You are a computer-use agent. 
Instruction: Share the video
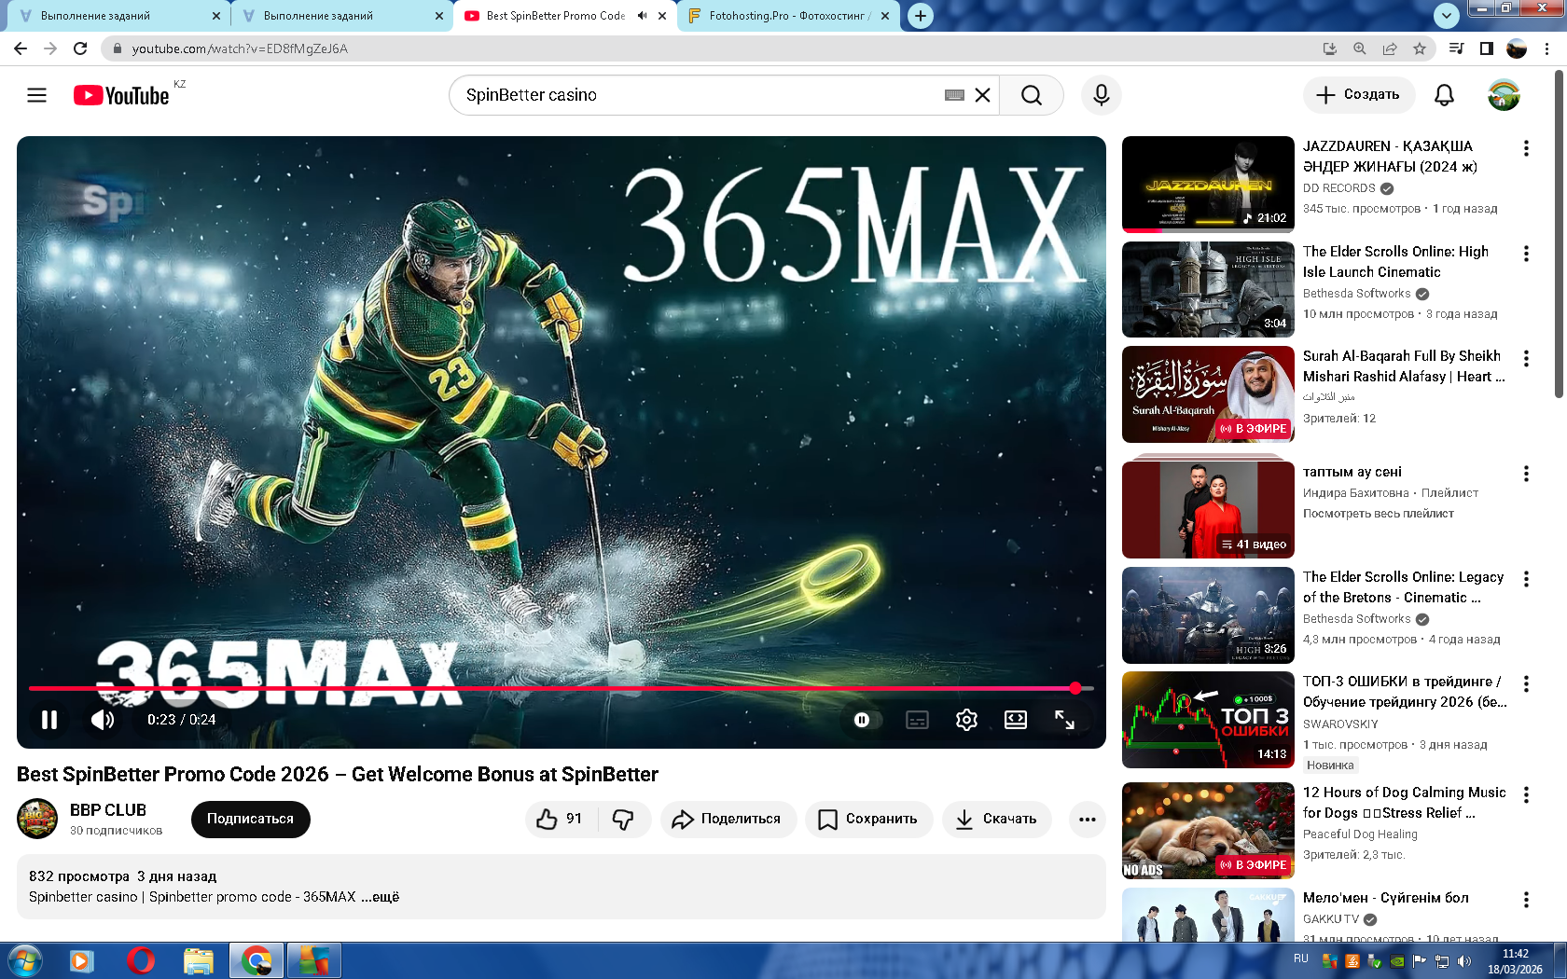728,819
